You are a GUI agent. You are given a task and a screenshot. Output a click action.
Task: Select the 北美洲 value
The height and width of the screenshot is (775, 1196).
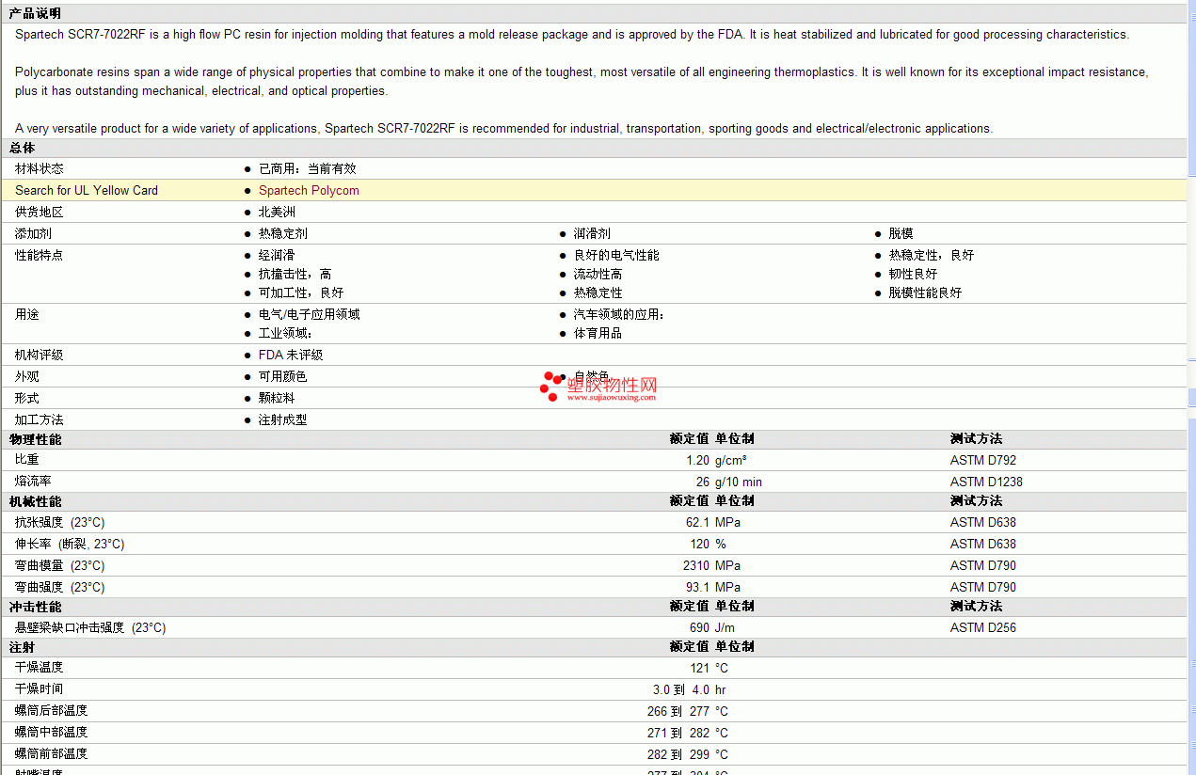click(277, 212)
